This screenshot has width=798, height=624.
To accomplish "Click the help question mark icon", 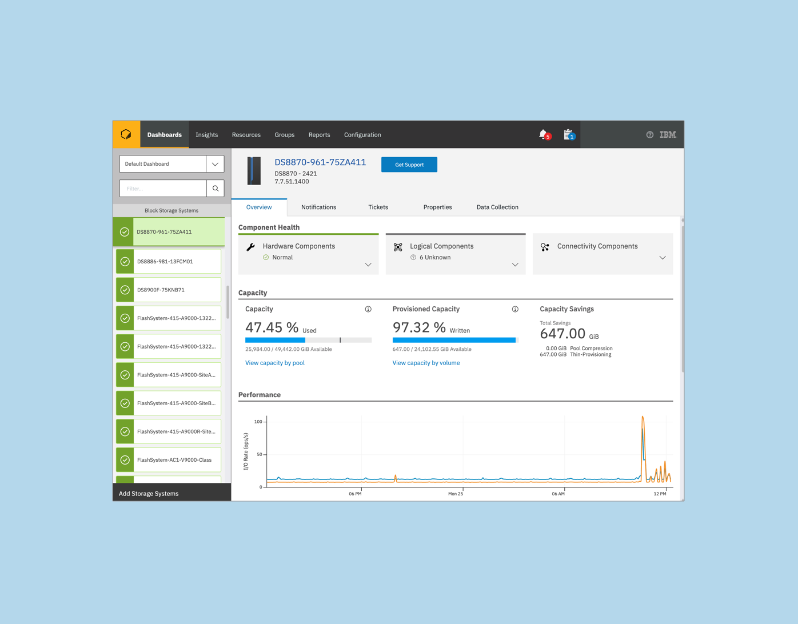I will (650, 135).
